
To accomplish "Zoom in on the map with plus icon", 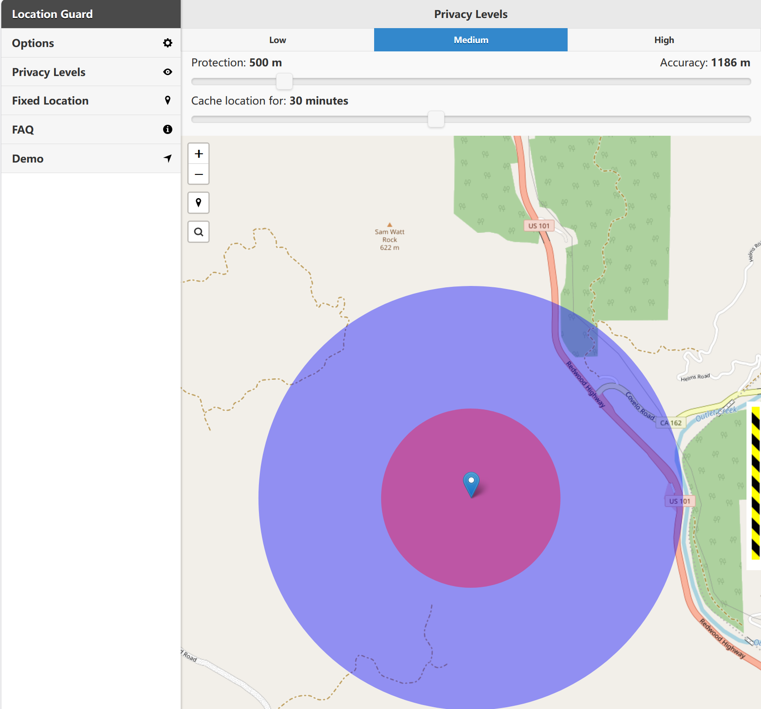I will point(198,153).
